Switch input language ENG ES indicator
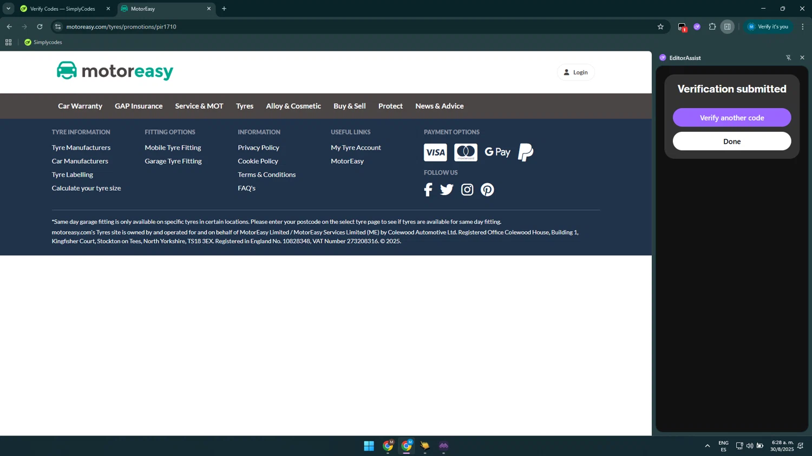812x456 pixels. [x=723, y=446]
